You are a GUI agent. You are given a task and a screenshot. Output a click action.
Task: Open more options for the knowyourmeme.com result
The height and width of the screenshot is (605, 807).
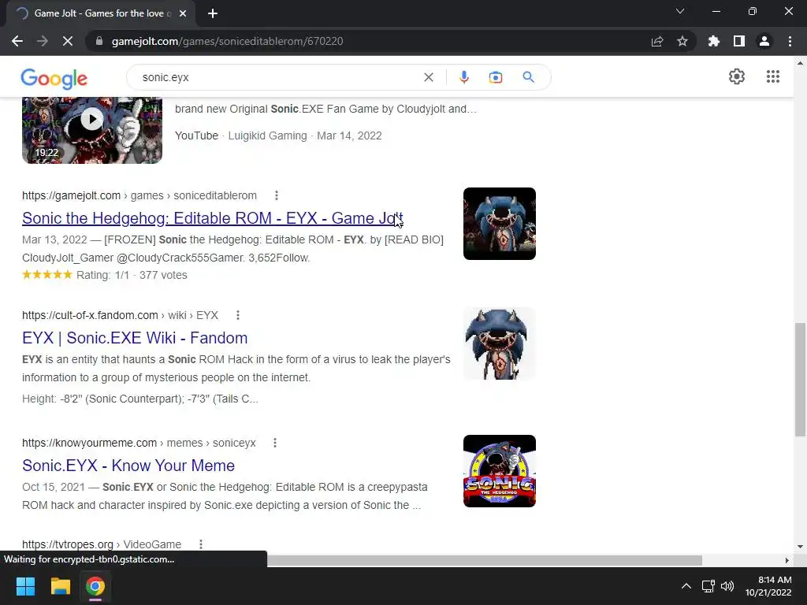275,443
